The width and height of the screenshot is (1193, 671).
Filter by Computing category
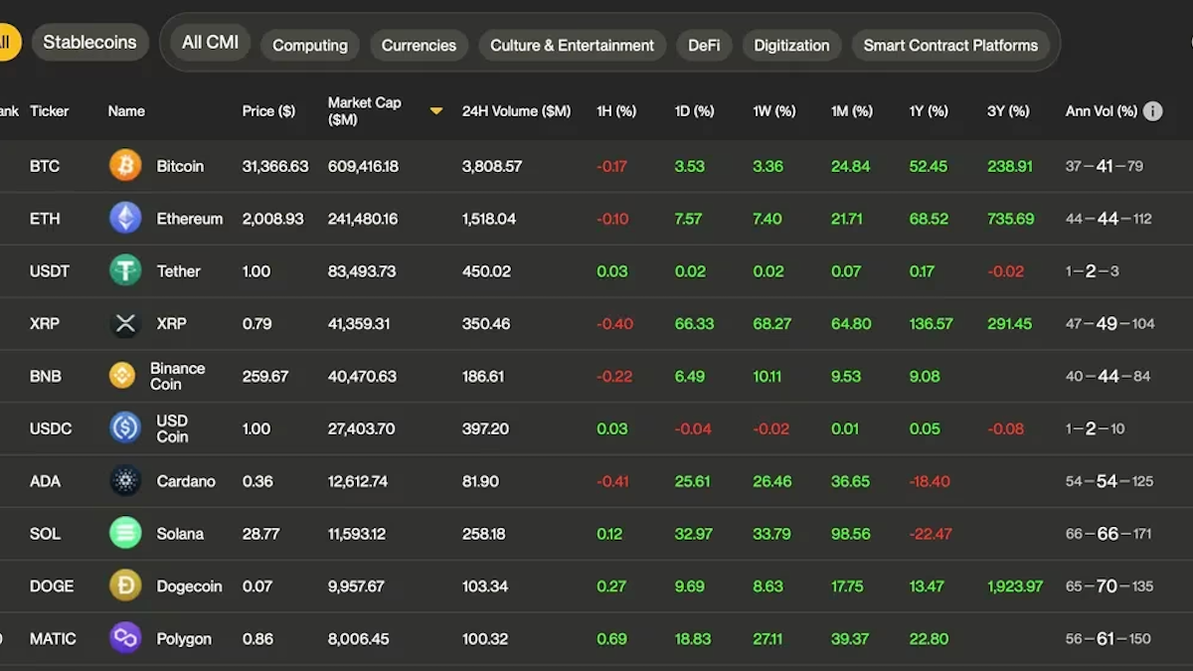point(310,45)
